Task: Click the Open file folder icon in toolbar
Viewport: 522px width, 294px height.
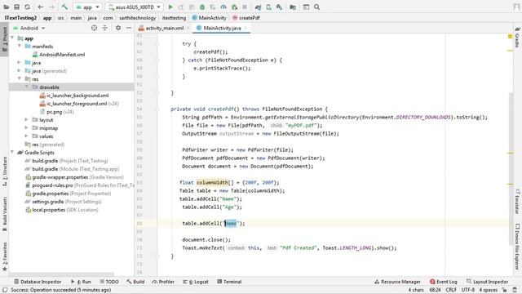Action: click(6, 7)
